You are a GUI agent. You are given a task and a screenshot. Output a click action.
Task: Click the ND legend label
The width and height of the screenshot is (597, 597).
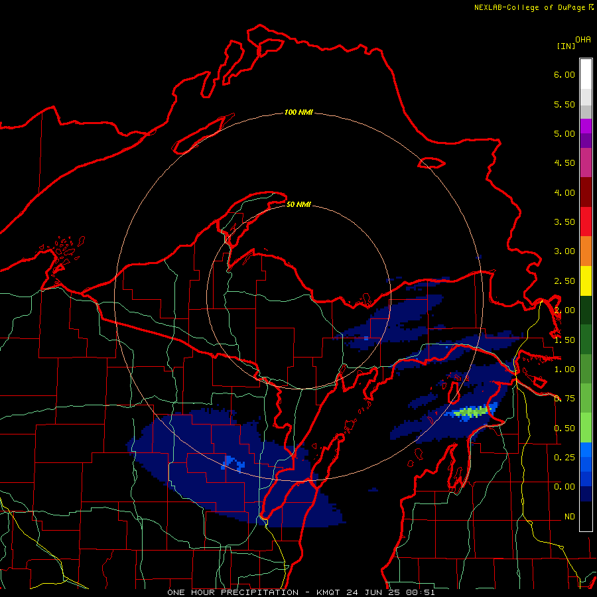coord(570,517)
